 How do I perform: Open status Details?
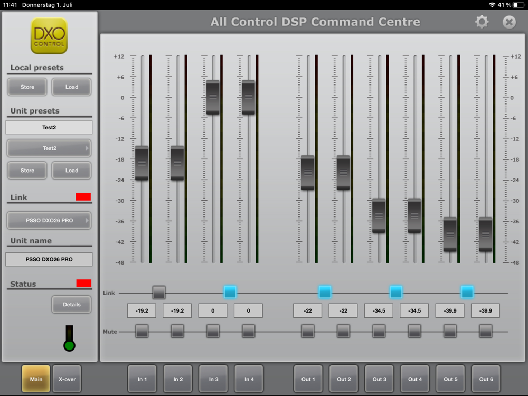point(71,305)
